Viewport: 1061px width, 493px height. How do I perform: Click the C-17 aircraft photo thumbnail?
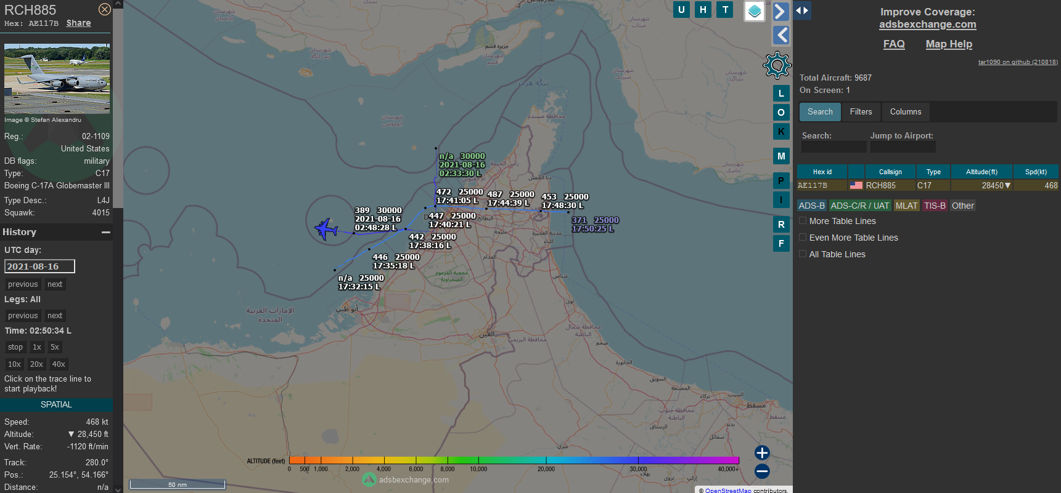pyautogui.click(x=57, y=78)
